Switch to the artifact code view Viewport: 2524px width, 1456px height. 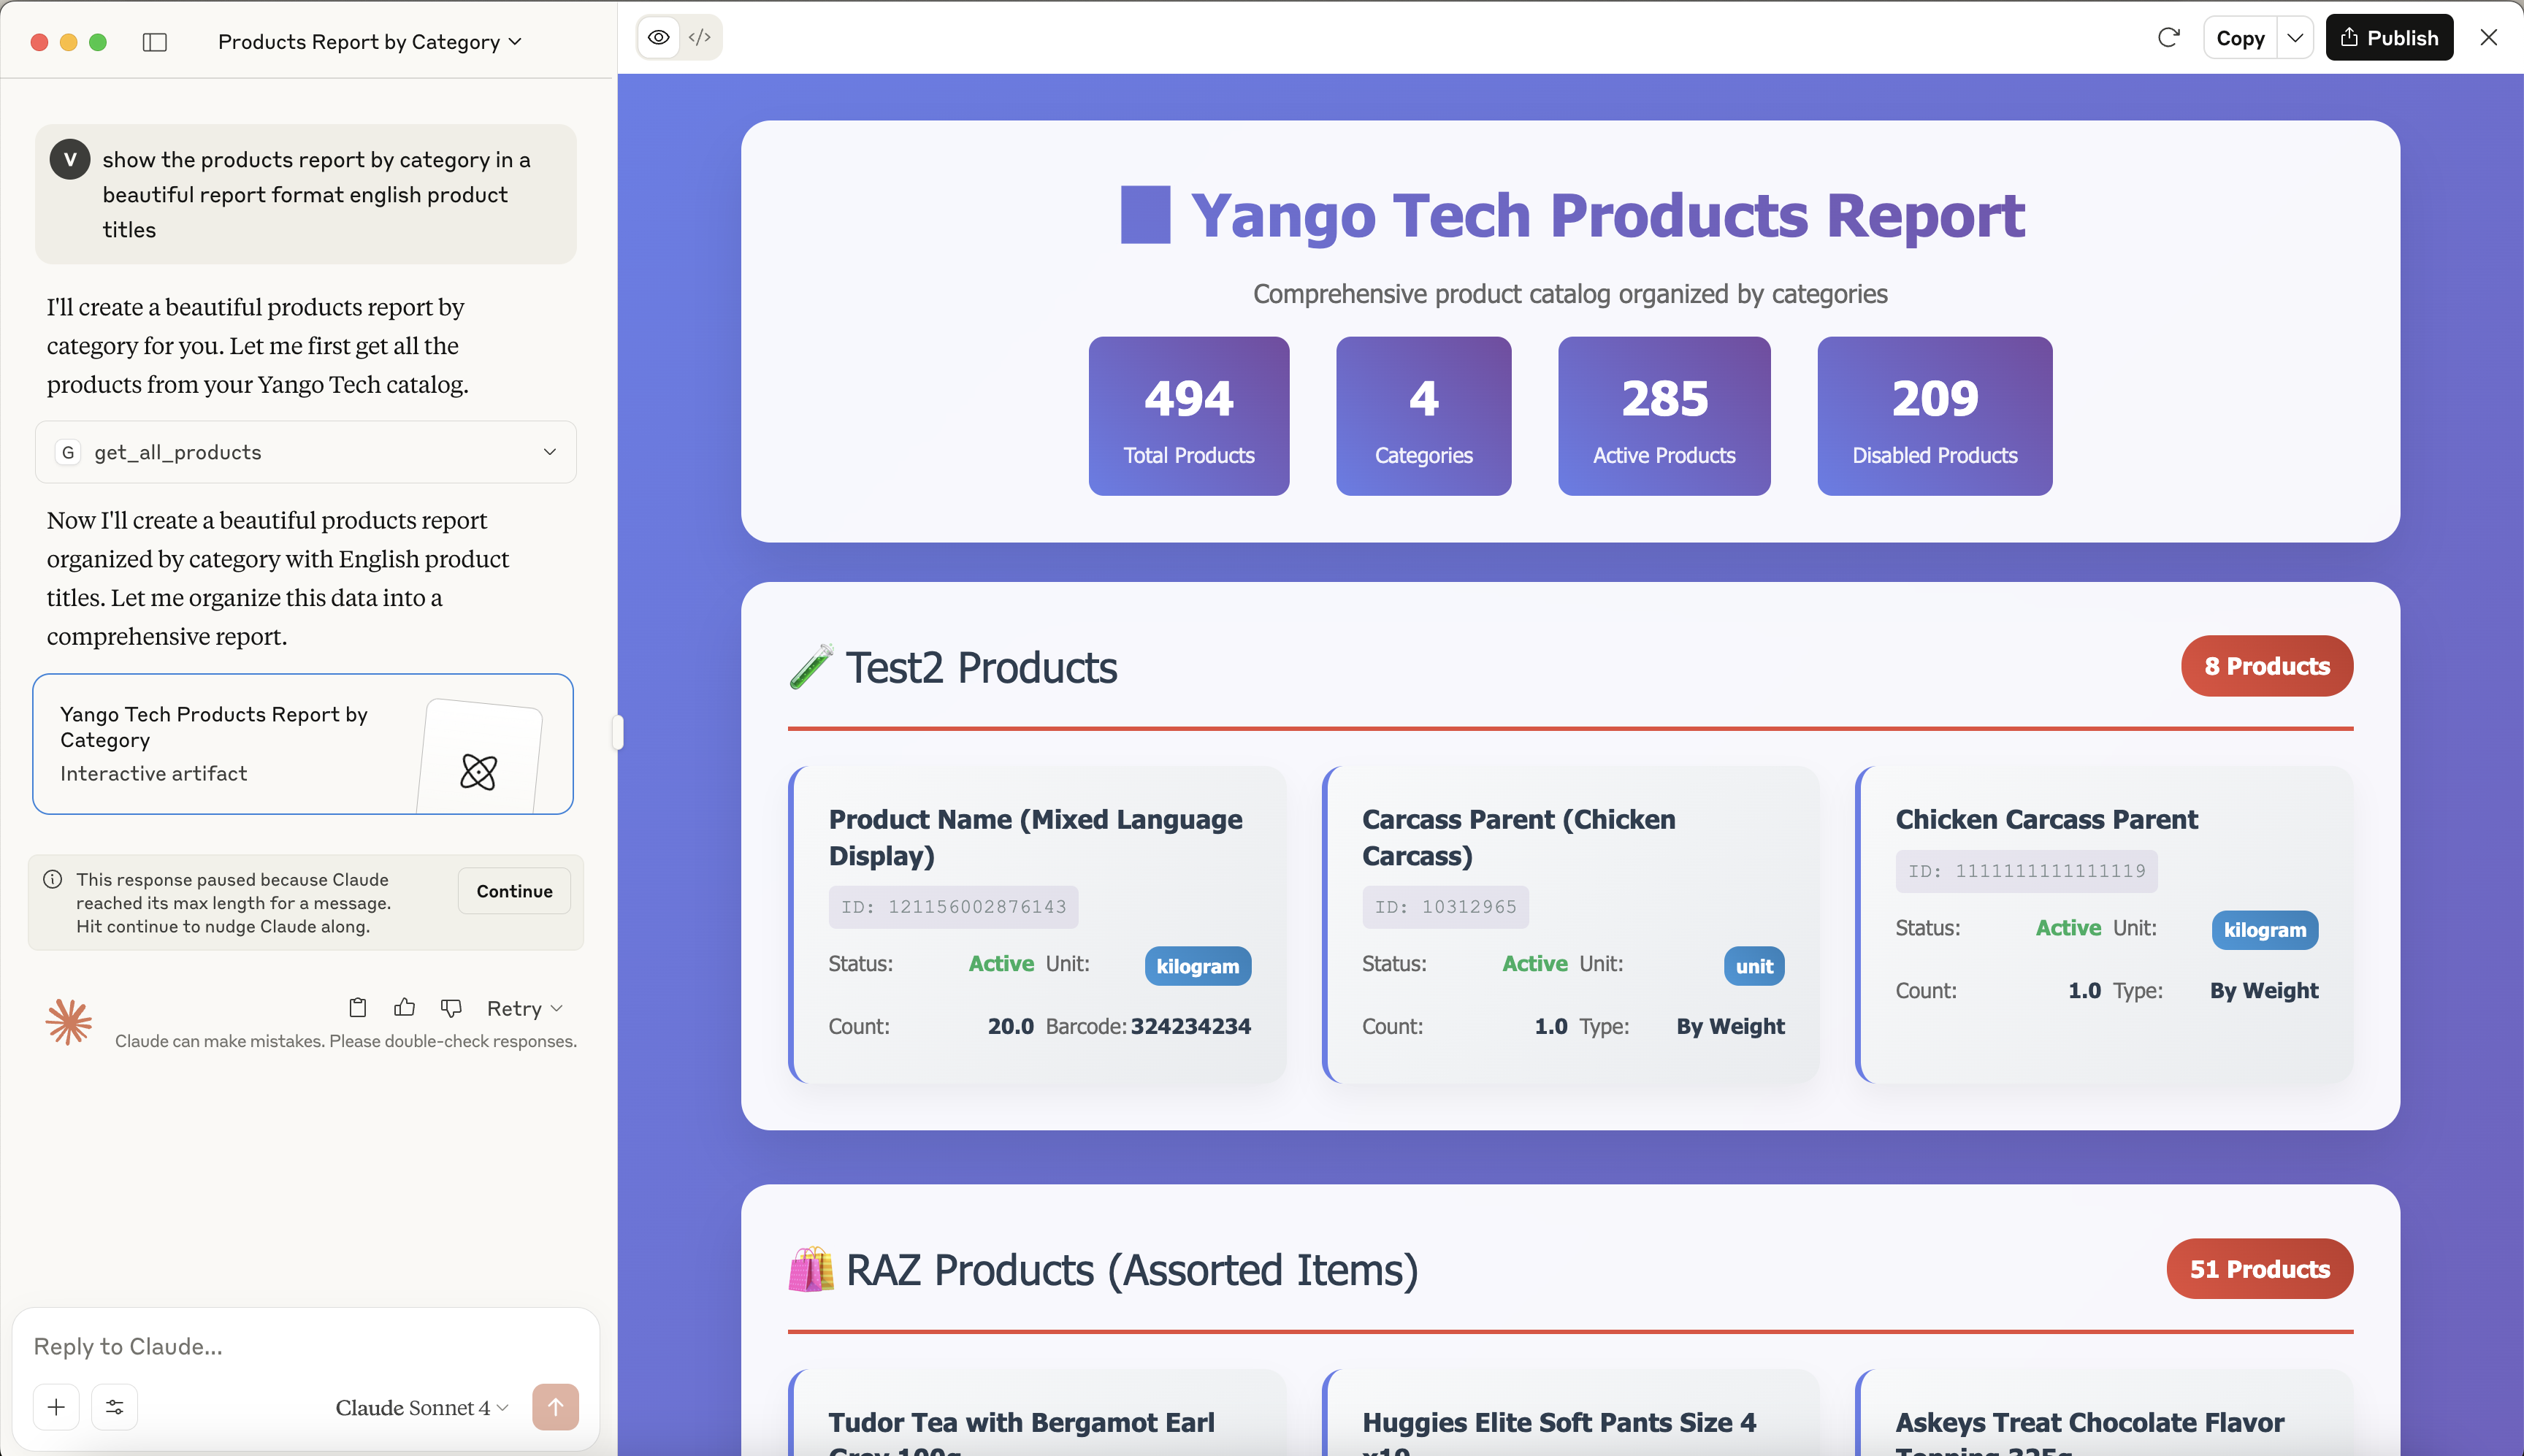(x=700, y=36)
